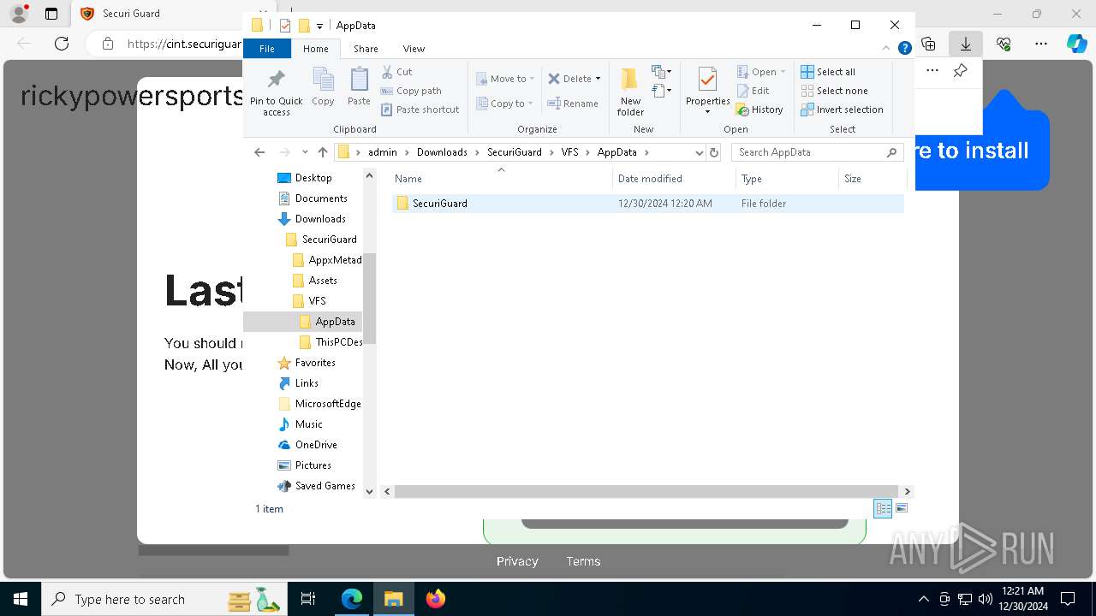Viewport: 1096px width, 616px height.
Task: Click Paste shortcut in ribbon
Action: (420, 110)
